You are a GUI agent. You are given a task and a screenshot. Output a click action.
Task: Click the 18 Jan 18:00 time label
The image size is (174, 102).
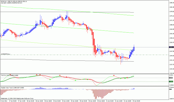pyautogui.click(x=48, y=101)
